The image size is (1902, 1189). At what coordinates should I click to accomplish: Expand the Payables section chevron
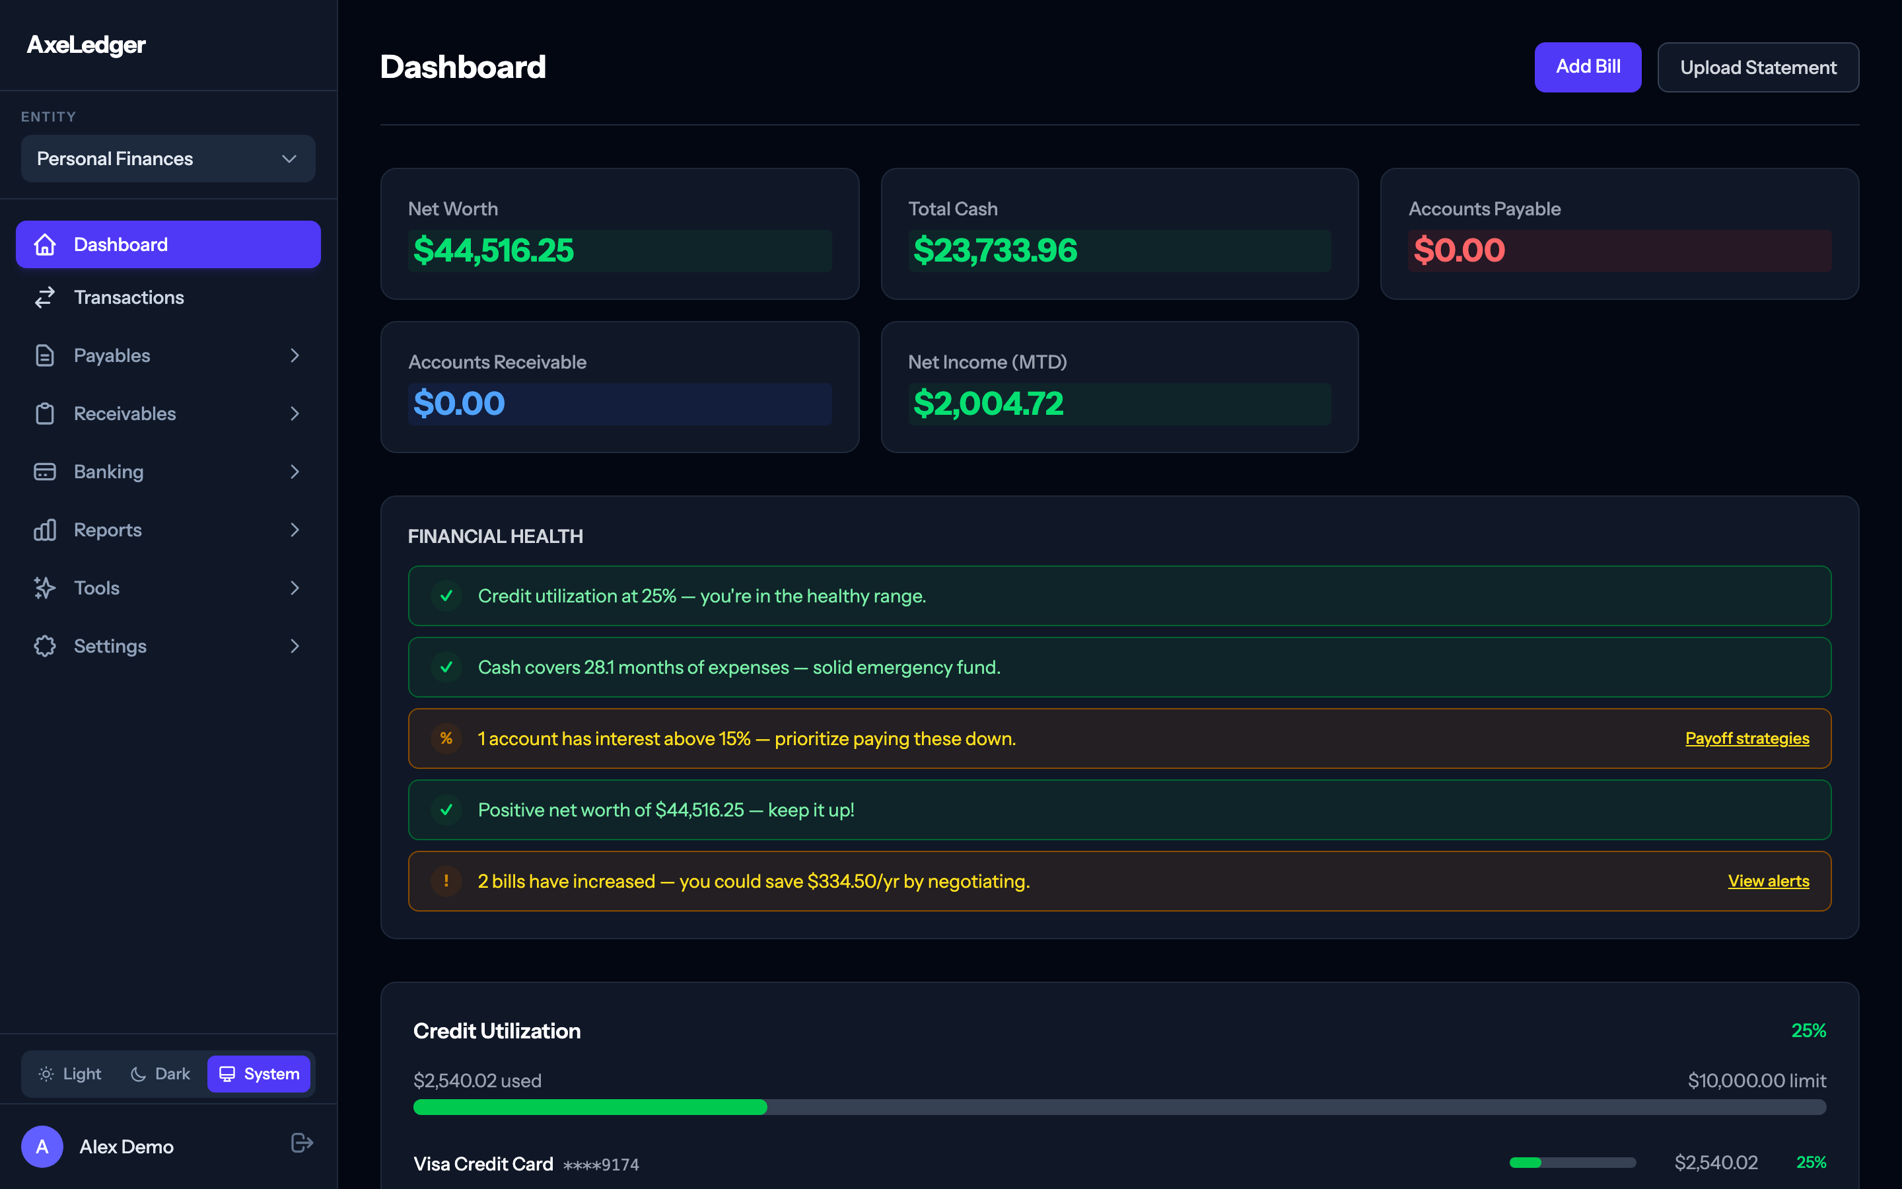[x=294, y=355]
